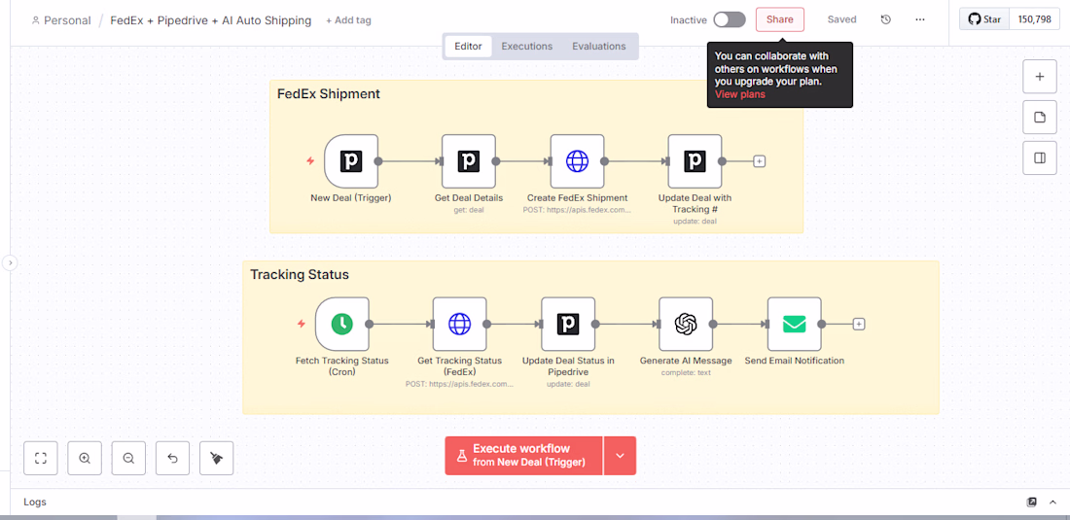Switch to the Executions tab
Viewport: 1070px width, 520px height.
coord(526,46)
